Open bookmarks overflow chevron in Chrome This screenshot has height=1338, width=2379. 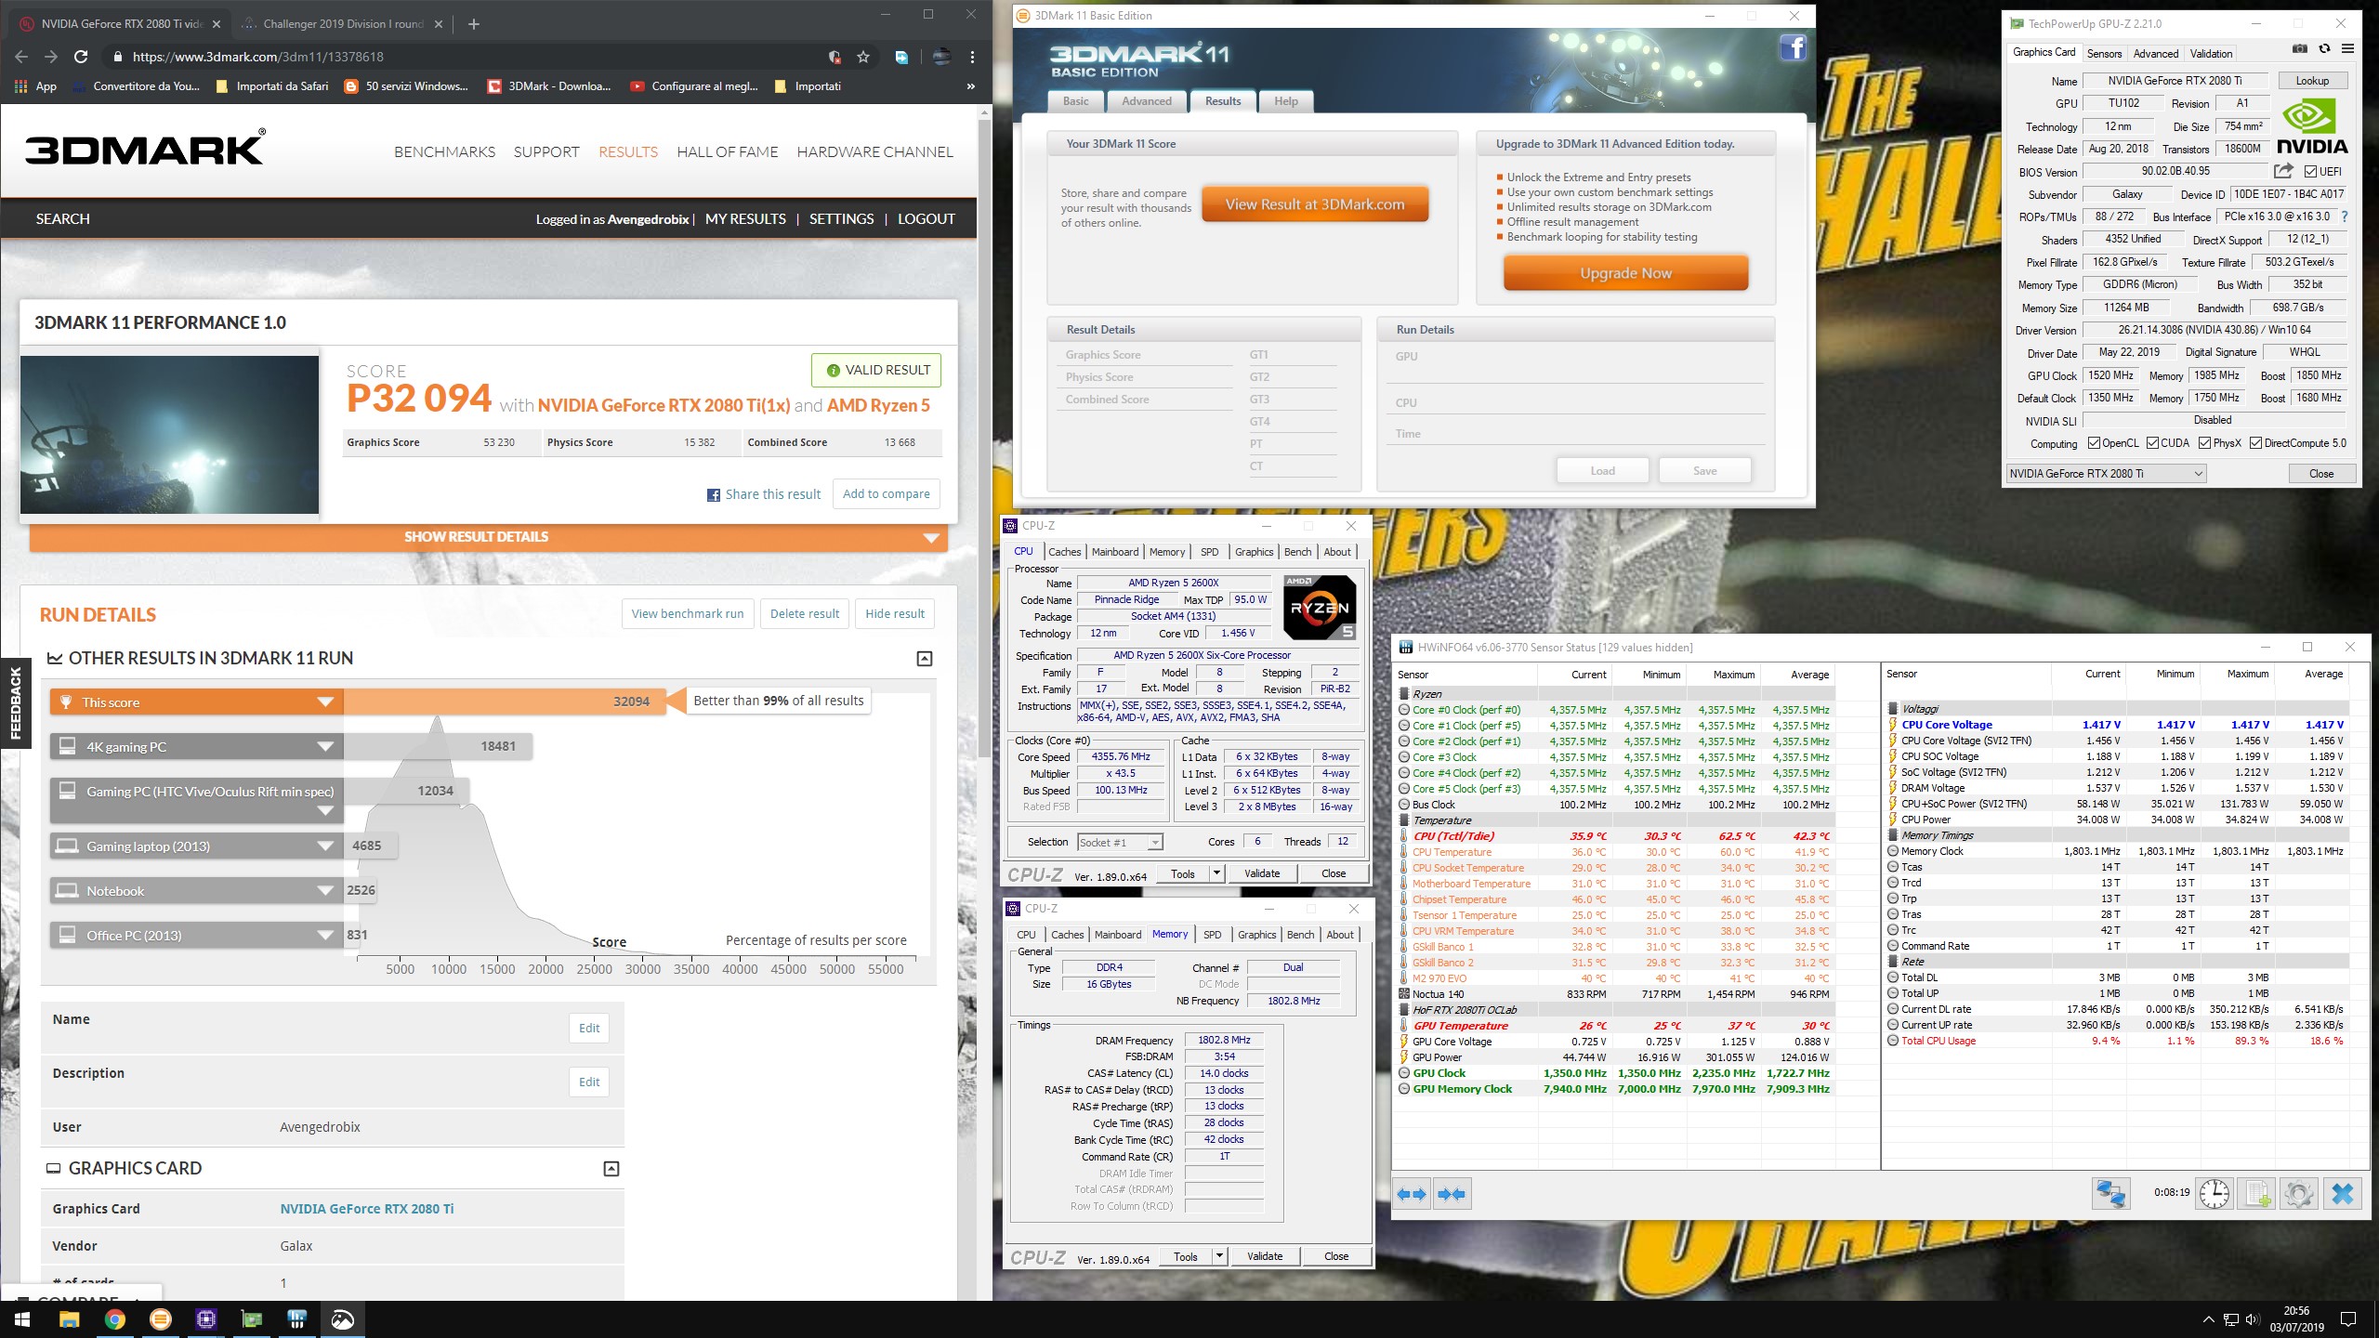pyautogui.click(x=971, y=86)
